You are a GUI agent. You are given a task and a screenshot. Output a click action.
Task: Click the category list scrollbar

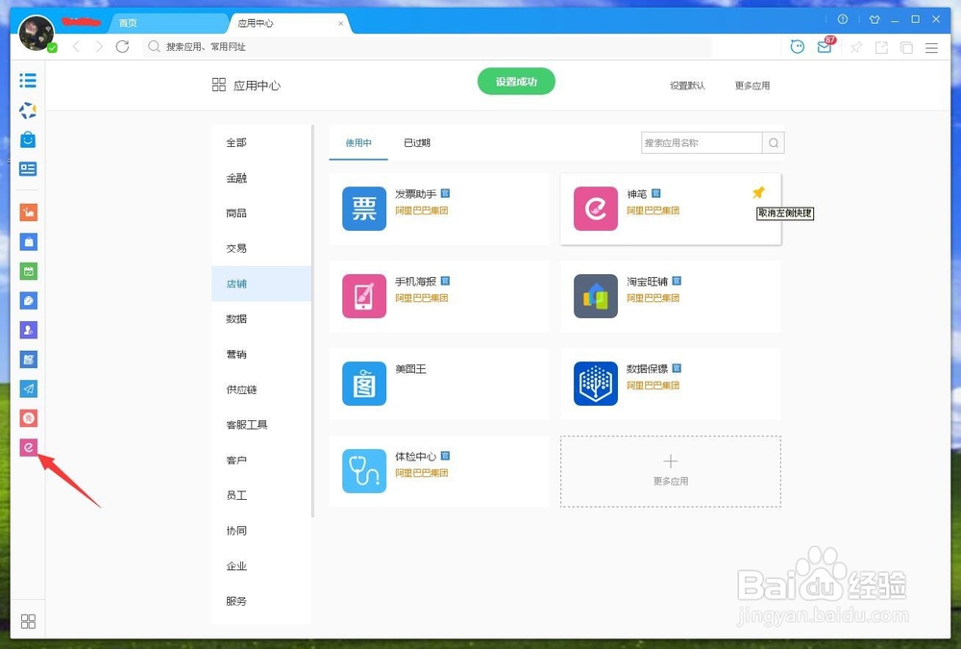click(x=312, y=321)
